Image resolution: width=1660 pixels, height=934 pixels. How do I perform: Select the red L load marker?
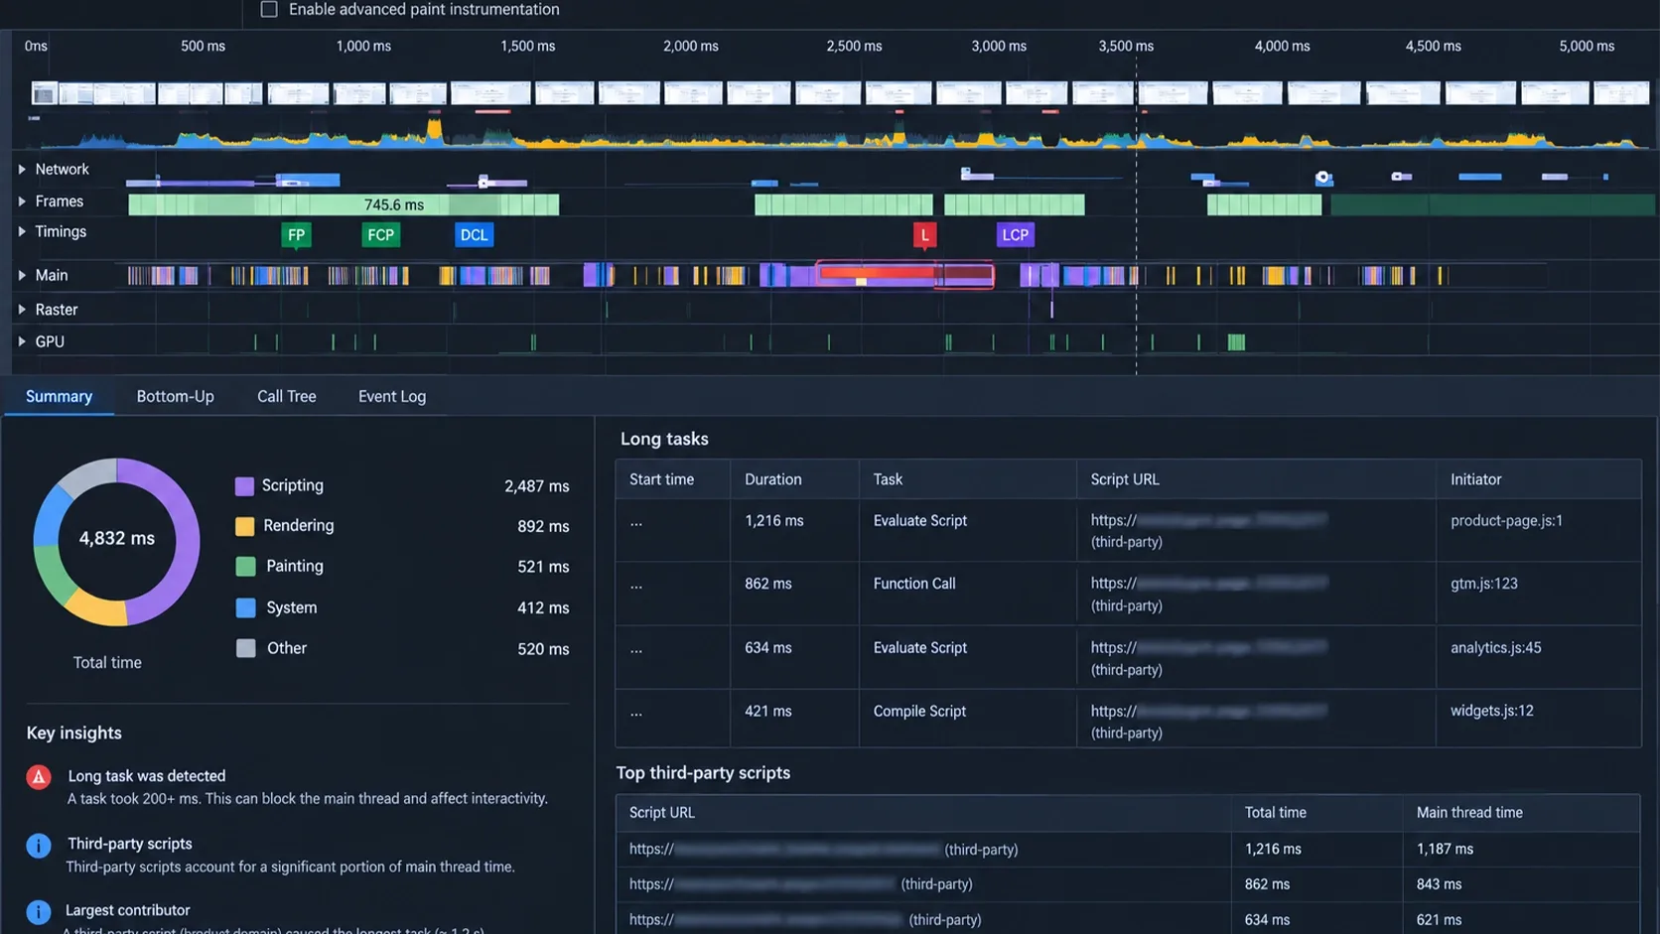click(x=924, y=235)
